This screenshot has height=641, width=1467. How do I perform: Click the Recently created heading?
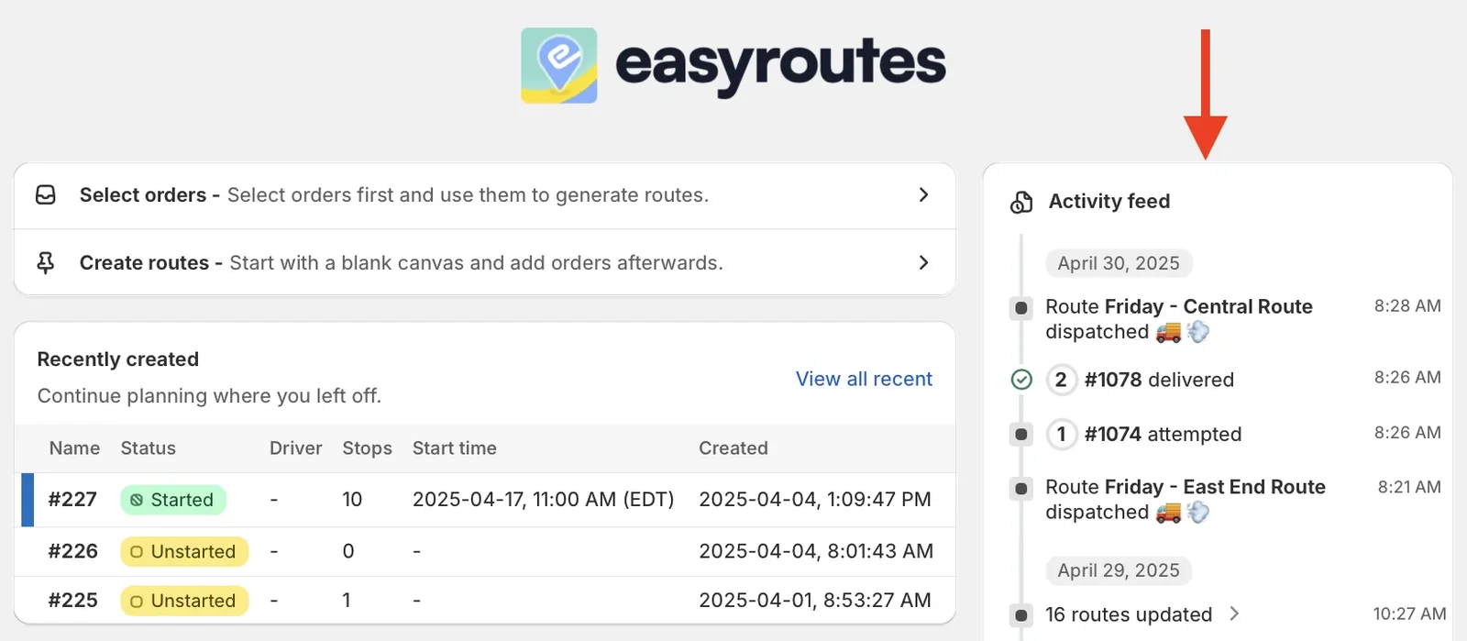pos(118,359)
